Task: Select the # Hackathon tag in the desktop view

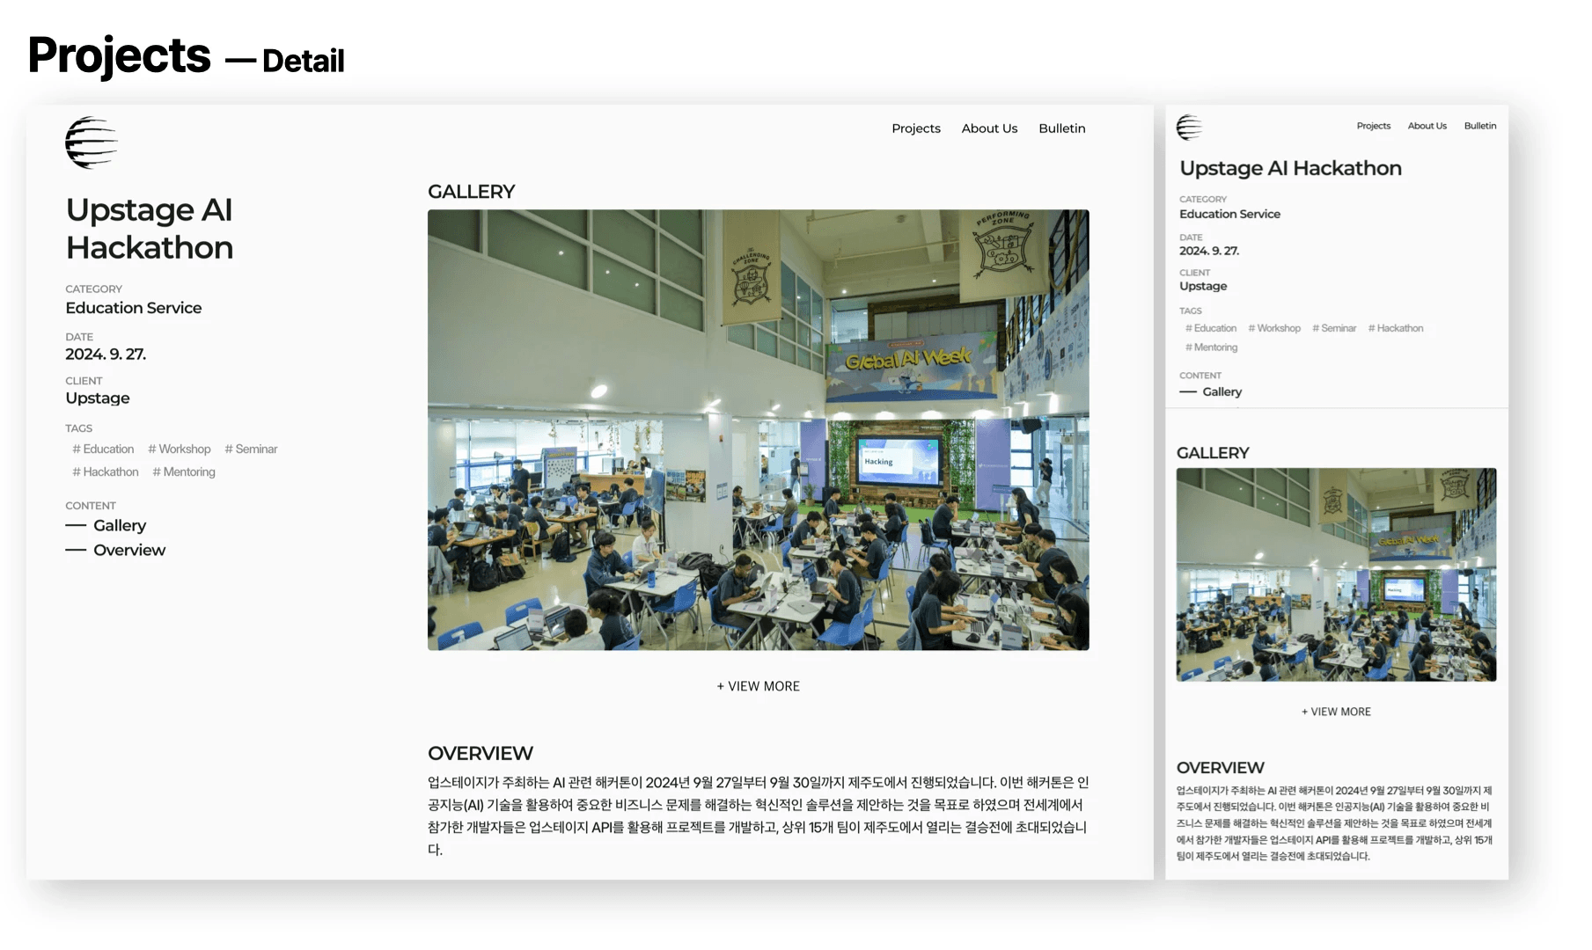Action: click(106, 471)
